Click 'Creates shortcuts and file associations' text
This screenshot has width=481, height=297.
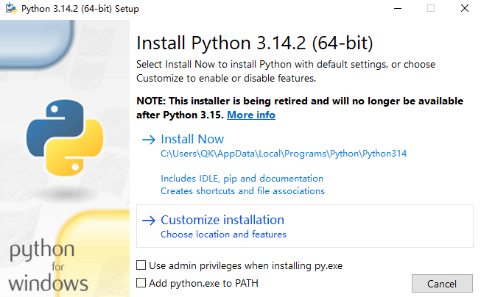[x=242, y=191]
